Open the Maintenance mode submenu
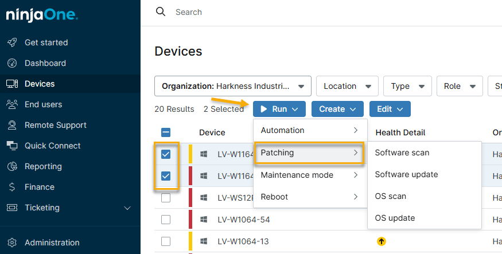 coord(310,175)
